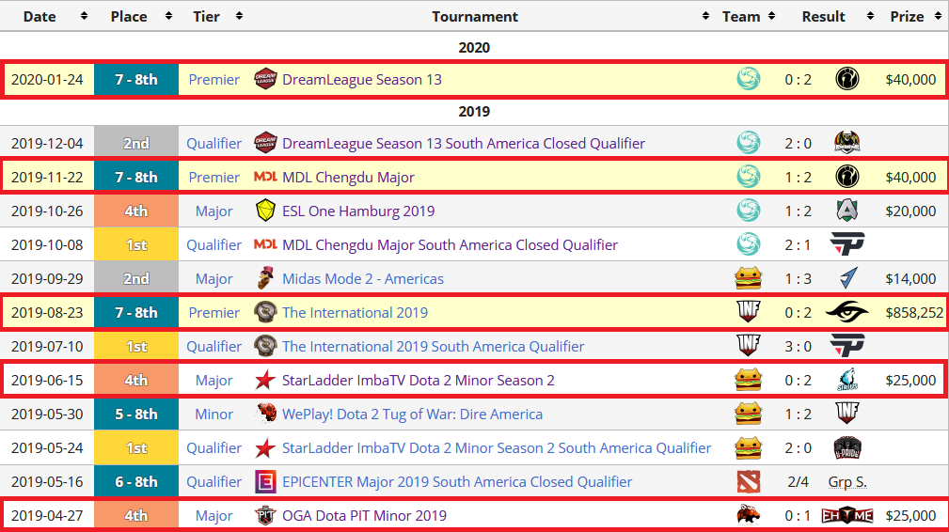Click the EHOME logo in OGA Dota PIT row

coord(846,516)
